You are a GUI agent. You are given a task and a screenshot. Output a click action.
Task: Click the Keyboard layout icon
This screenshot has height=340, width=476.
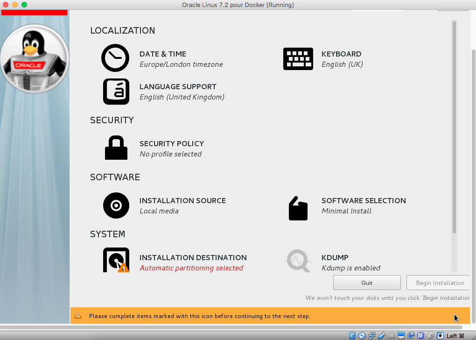298,59
